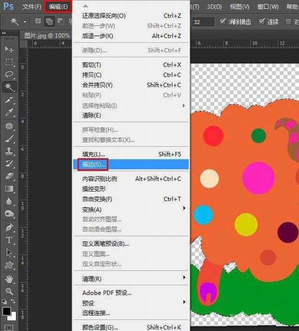Select the Magic Wand tool in the toolbox
This screenshot has height=331, width=299.
9,88
